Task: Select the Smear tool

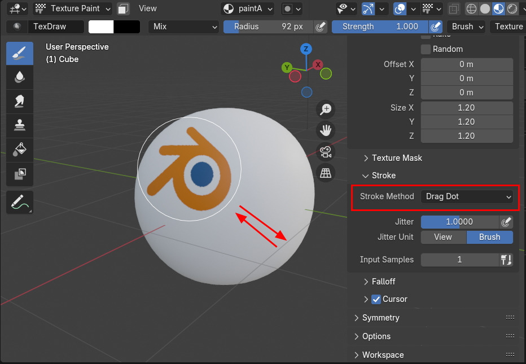Action: point(19,102)
